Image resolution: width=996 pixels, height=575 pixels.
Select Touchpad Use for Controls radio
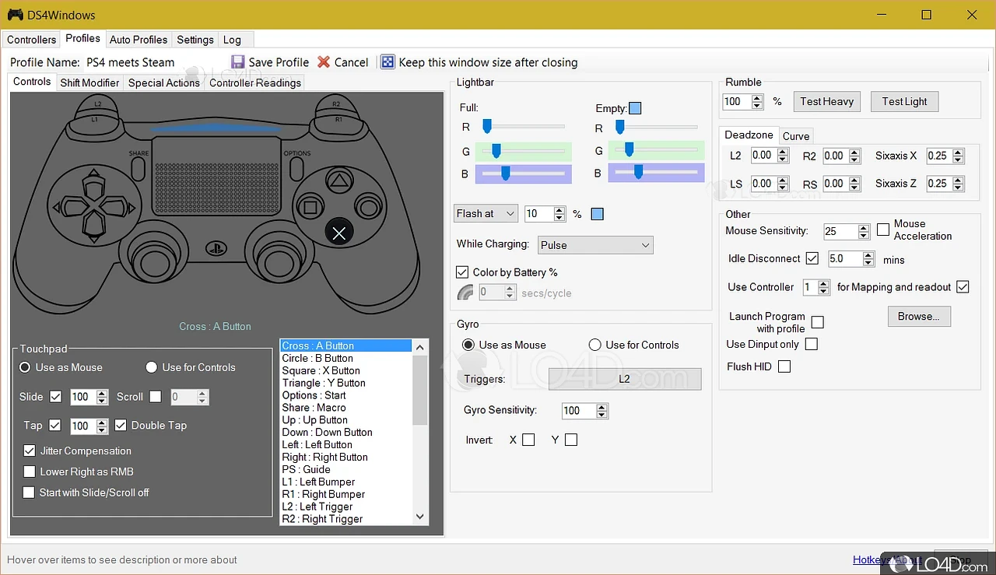(x=152, y=367)
